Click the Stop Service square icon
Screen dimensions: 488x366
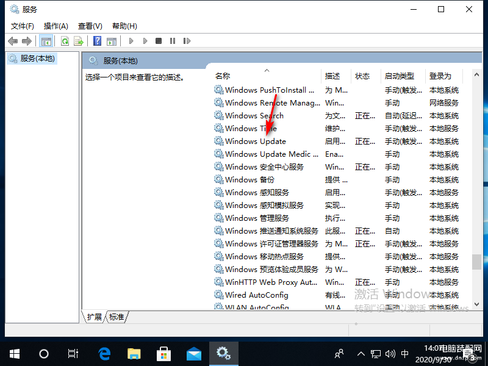(159, 41)
